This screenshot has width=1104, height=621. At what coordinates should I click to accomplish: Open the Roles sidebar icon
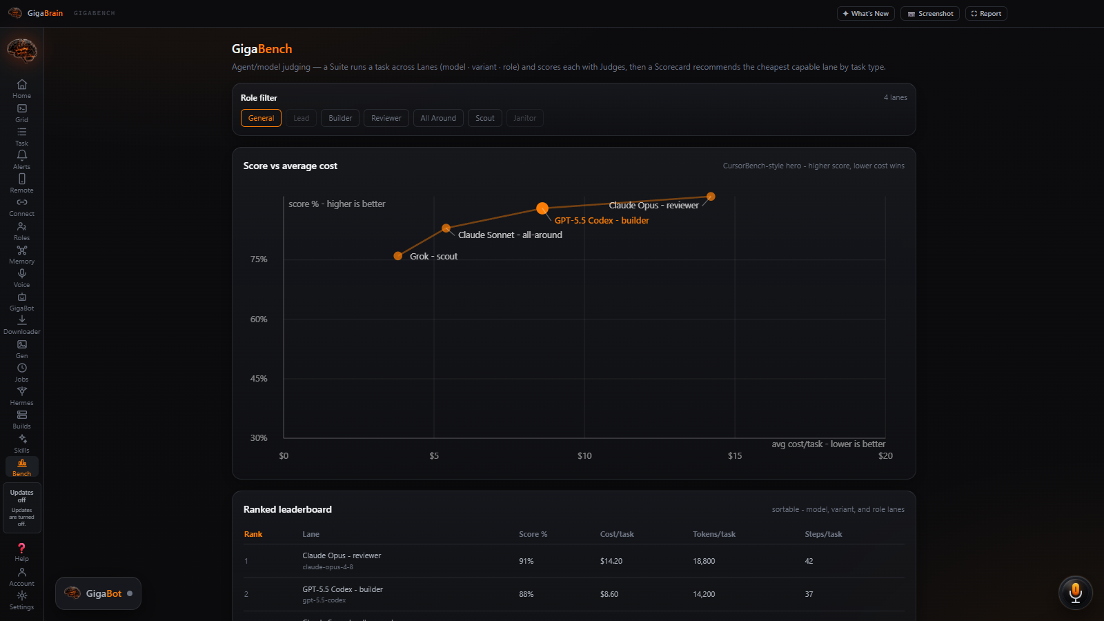pos(22,230)
